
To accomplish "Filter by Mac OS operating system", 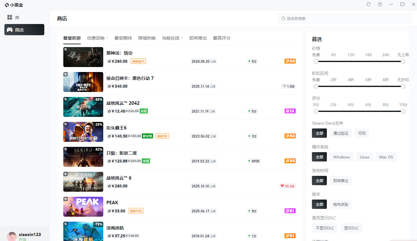I will point(386,157).
